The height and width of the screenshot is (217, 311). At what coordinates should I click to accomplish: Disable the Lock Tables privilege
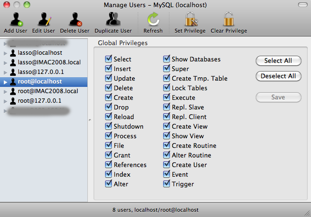tap(167, 88)
